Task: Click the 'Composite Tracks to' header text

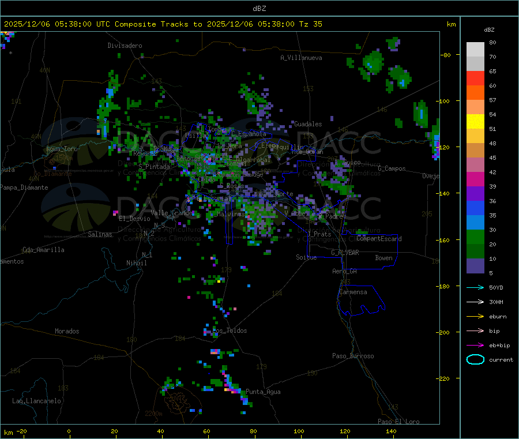Action: (x=158, y=24)
